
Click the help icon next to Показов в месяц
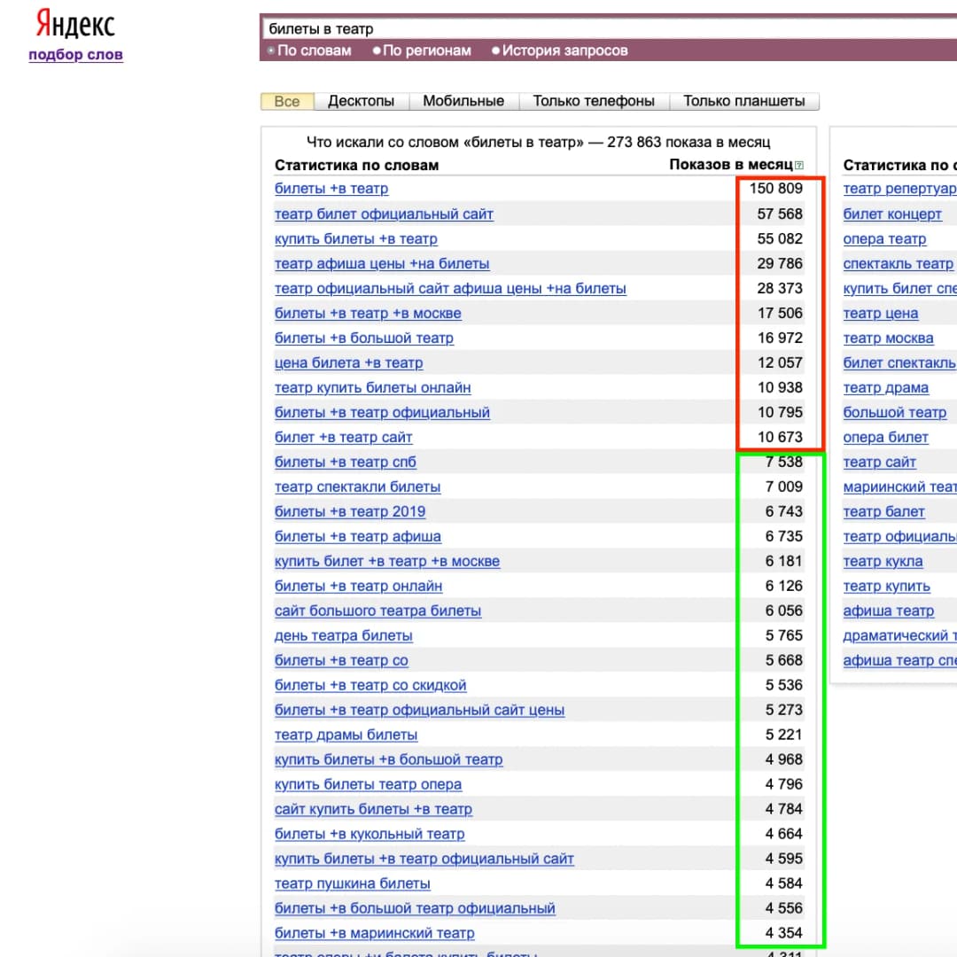tap(799, 166)
